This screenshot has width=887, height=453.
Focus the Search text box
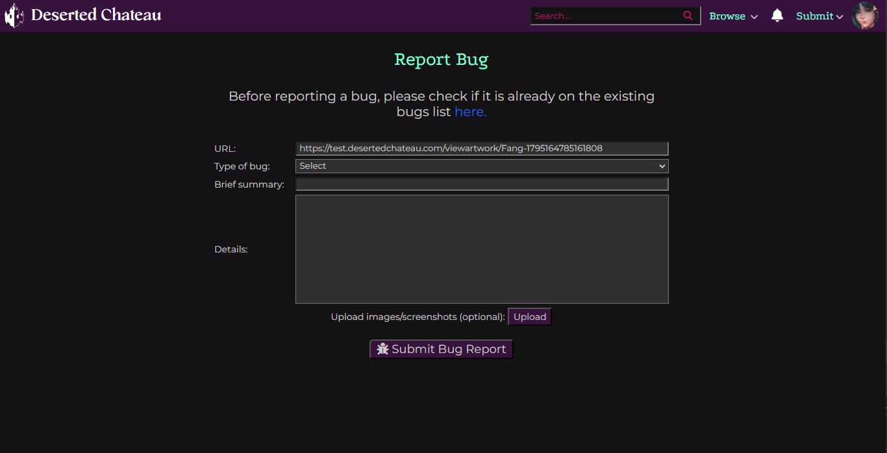point(604,16)
